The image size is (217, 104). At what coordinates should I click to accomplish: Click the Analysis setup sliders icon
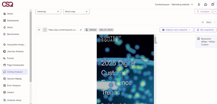pyautogui.click(x=5, y=100)
